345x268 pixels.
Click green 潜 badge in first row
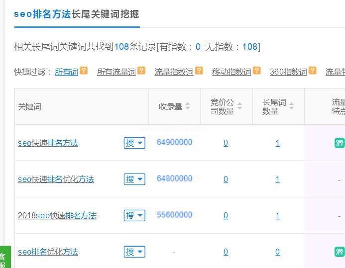[340, 143]
